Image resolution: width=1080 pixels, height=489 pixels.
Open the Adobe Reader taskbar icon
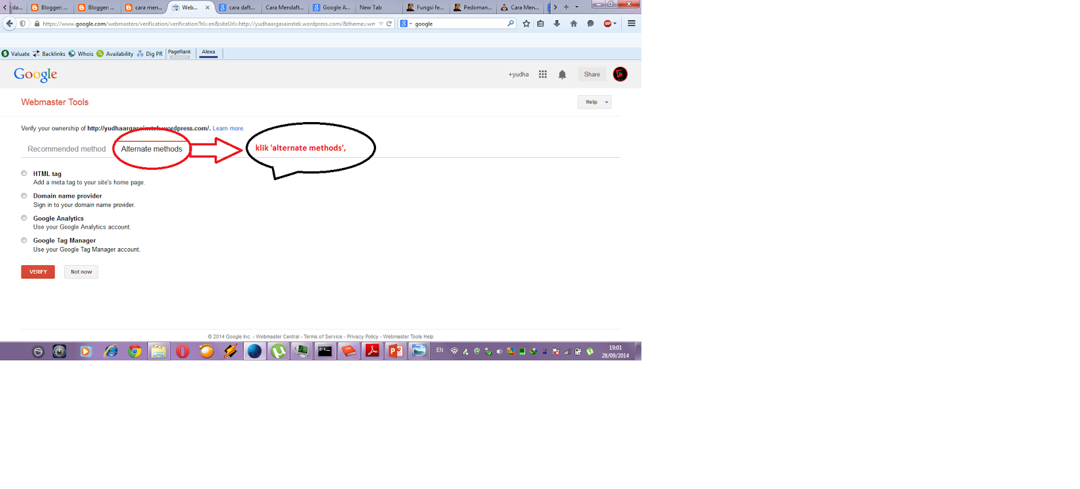372,351
